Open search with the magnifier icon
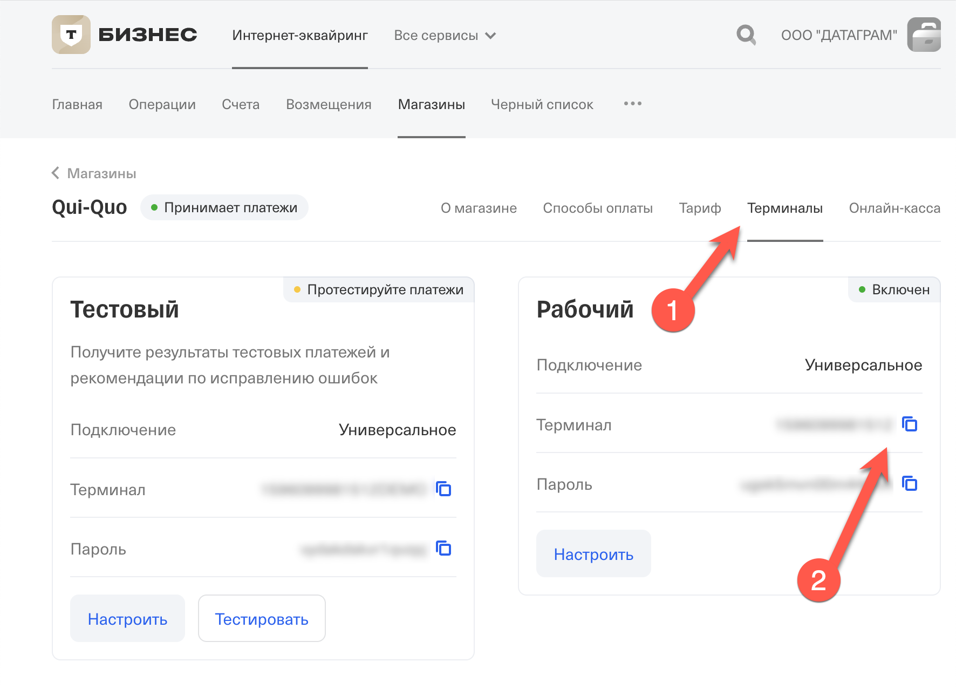 pyautogui.click(x=746, y=35)
